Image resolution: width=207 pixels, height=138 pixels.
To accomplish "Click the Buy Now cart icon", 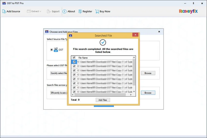I will (97, 11).
